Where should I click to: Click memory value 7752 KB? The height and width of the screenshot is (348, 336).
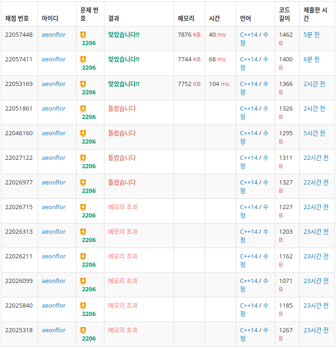(189, 84)
